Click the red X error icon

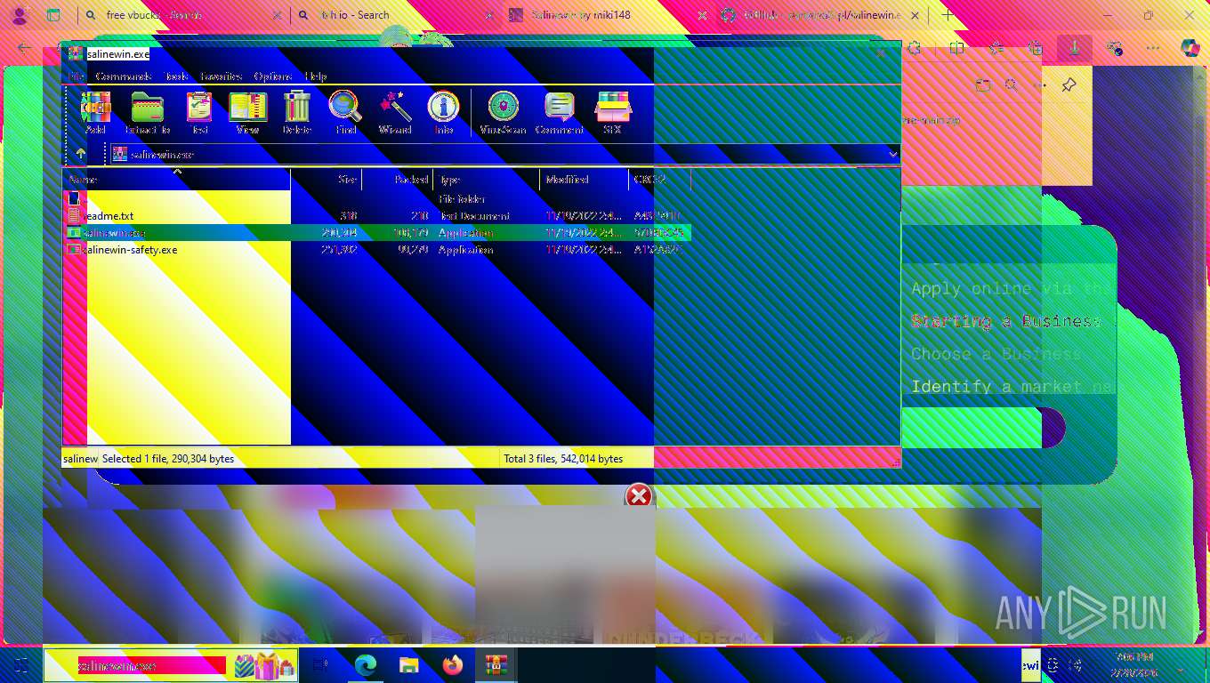pyautogui.click(x=639, y=496)
